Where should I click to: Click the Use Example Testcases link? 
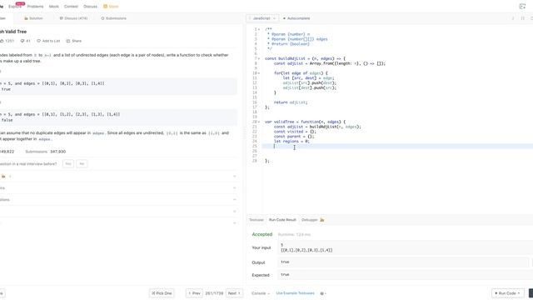pos(295,293)
